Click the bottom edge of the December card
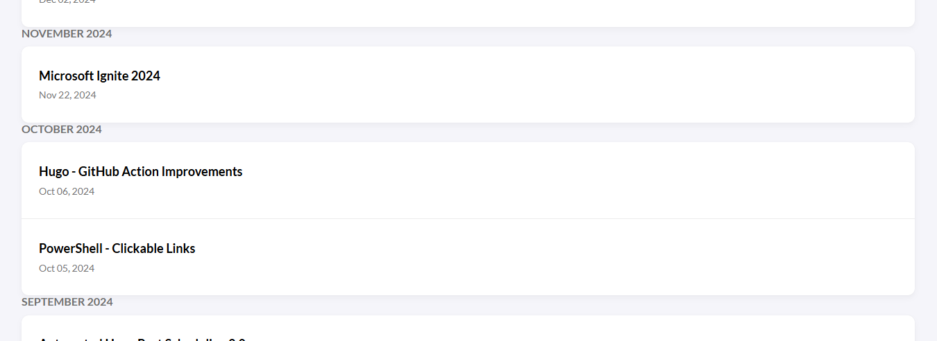Image resolution: width=937 pixels, height=341 pixels. 468,25
